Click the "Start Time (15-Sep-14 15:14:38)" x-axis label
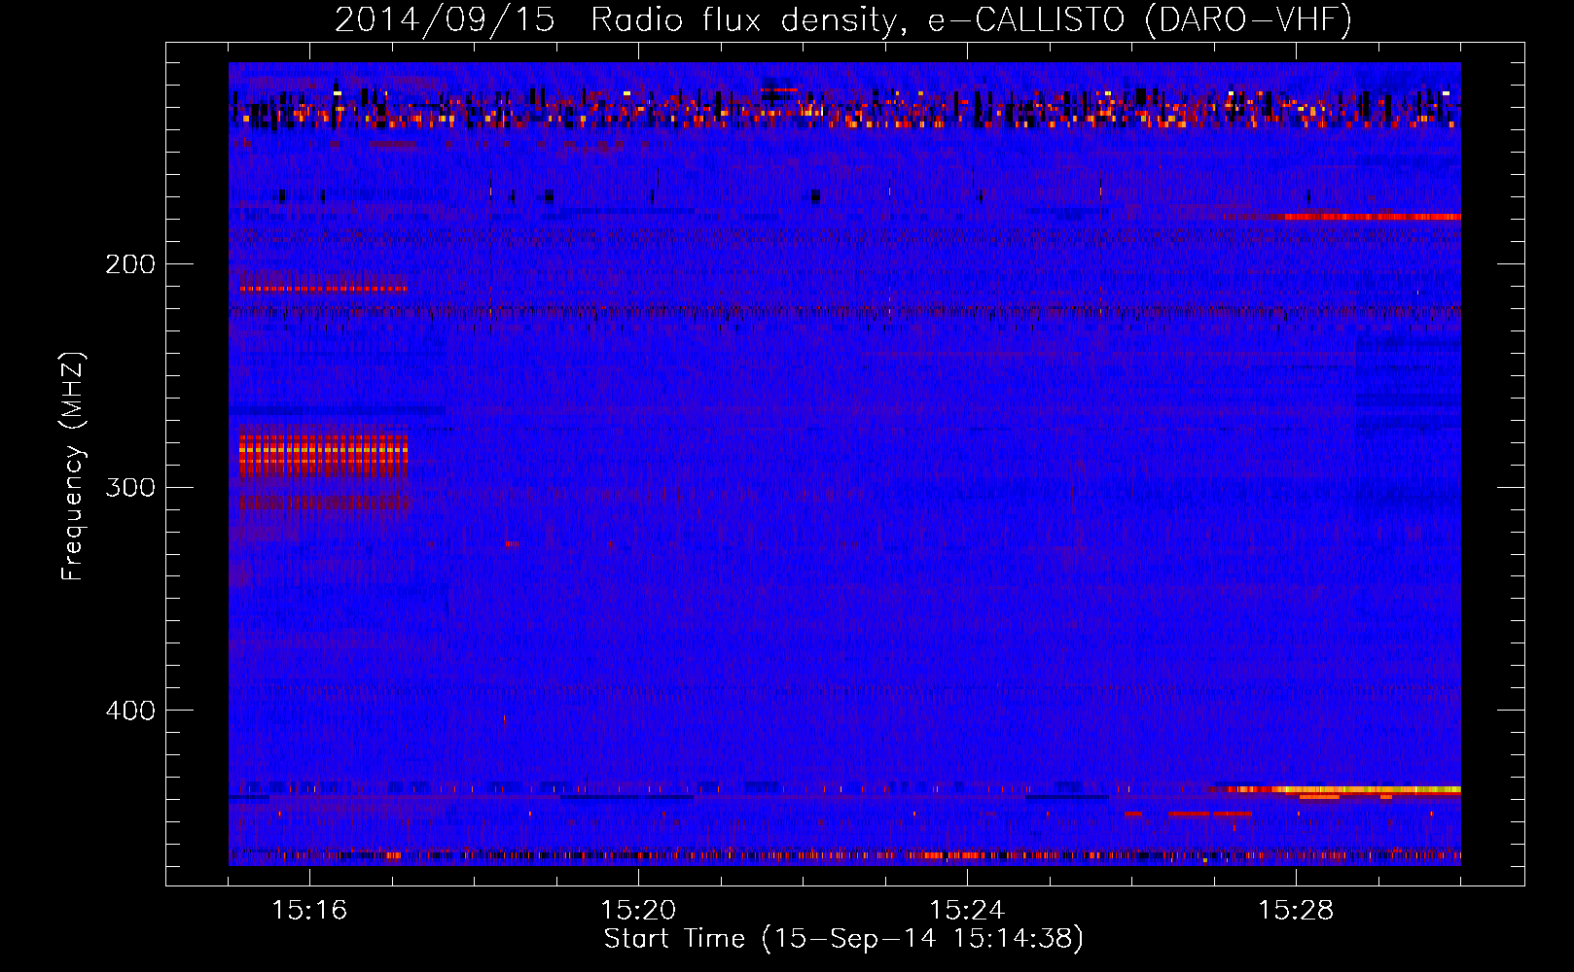Image resolution: width=1574 pixels, height=972 pixels. pyautogui.click(x=843, y=939)
